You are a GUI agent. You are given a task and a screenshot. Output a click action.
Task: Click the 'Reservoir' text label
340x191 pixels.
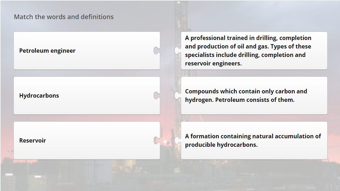coord(33,141)
